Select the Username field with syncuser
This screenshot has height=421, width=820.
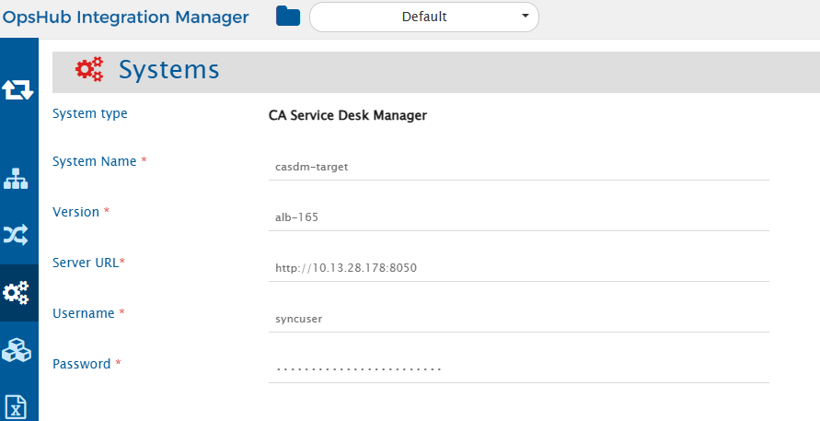coord(518,319)
